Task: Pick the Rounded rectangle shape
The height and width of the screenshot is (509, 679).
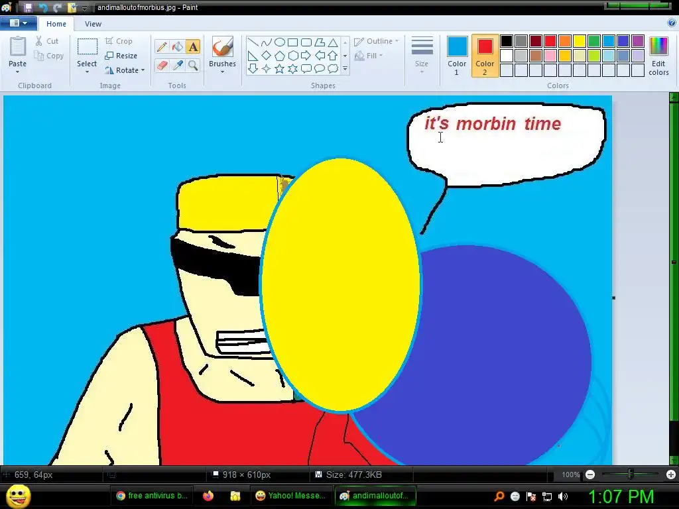Action: pos(306,42)
